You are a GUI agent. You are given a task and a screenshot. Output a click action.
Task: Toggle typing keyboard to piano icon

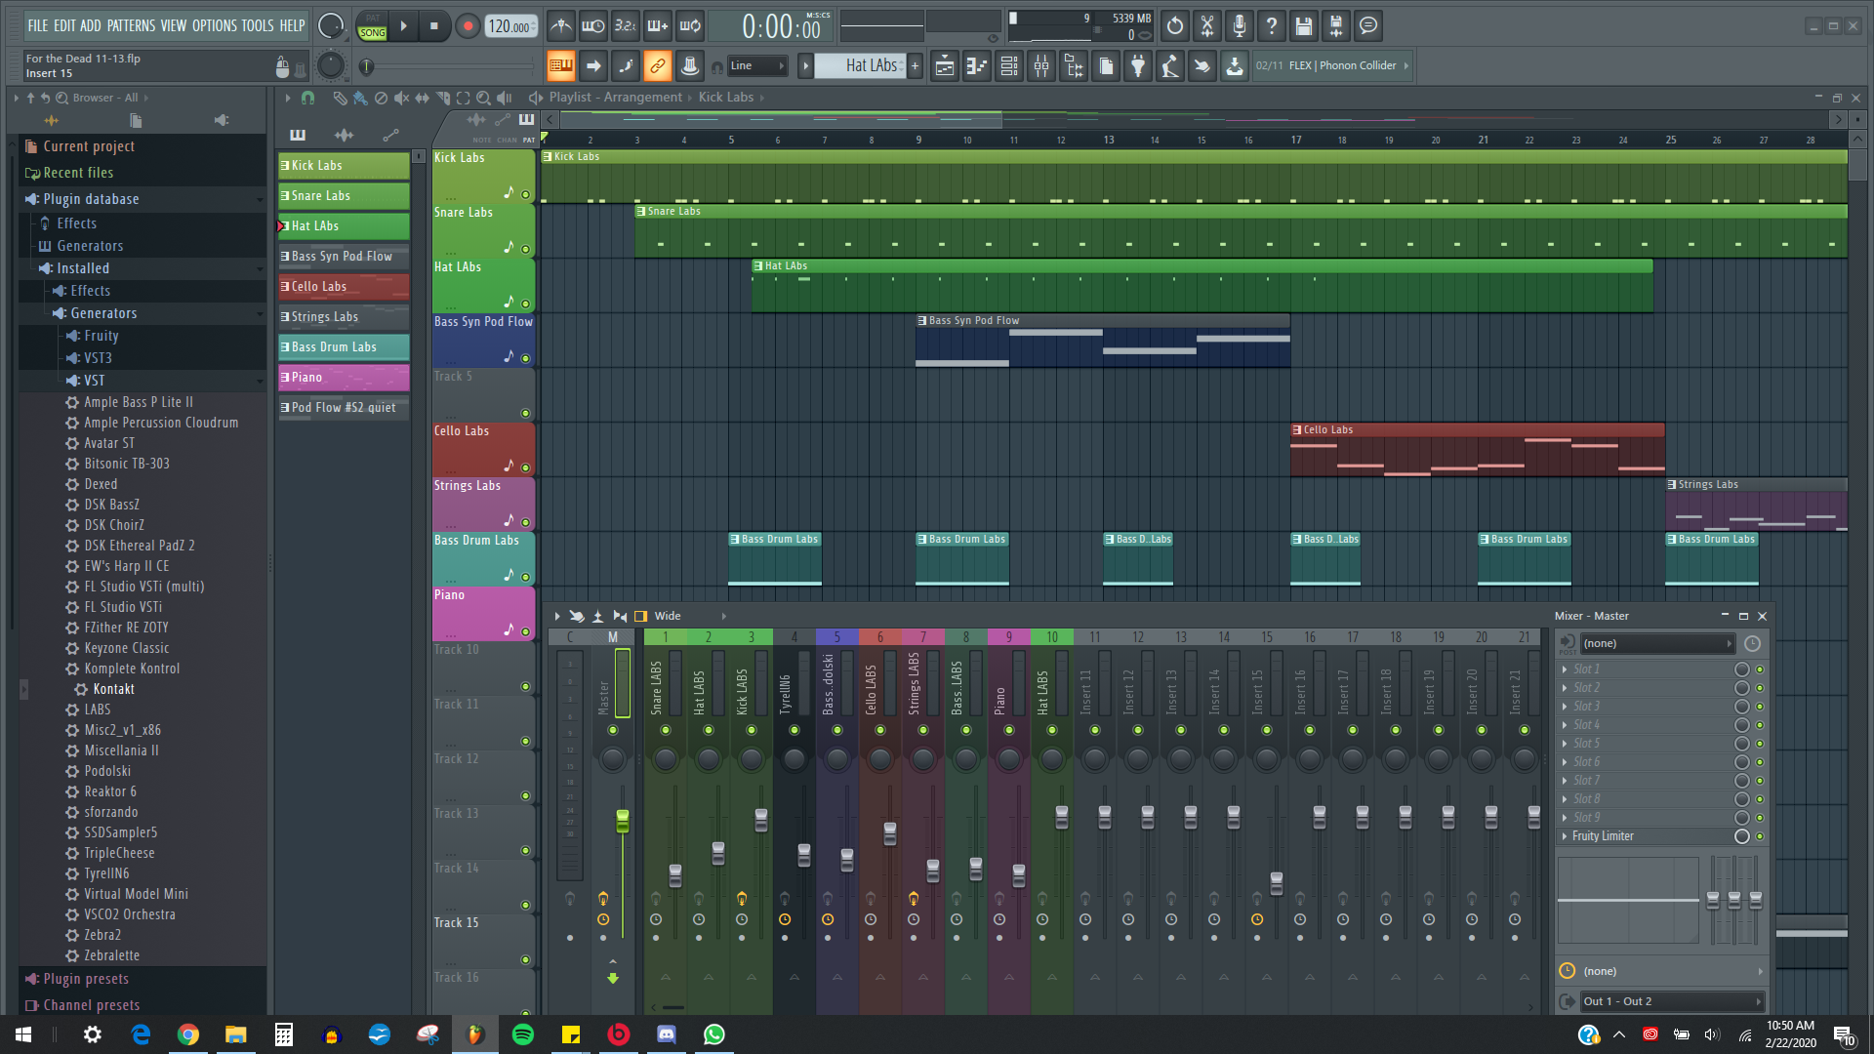click(x=560, y=66)
